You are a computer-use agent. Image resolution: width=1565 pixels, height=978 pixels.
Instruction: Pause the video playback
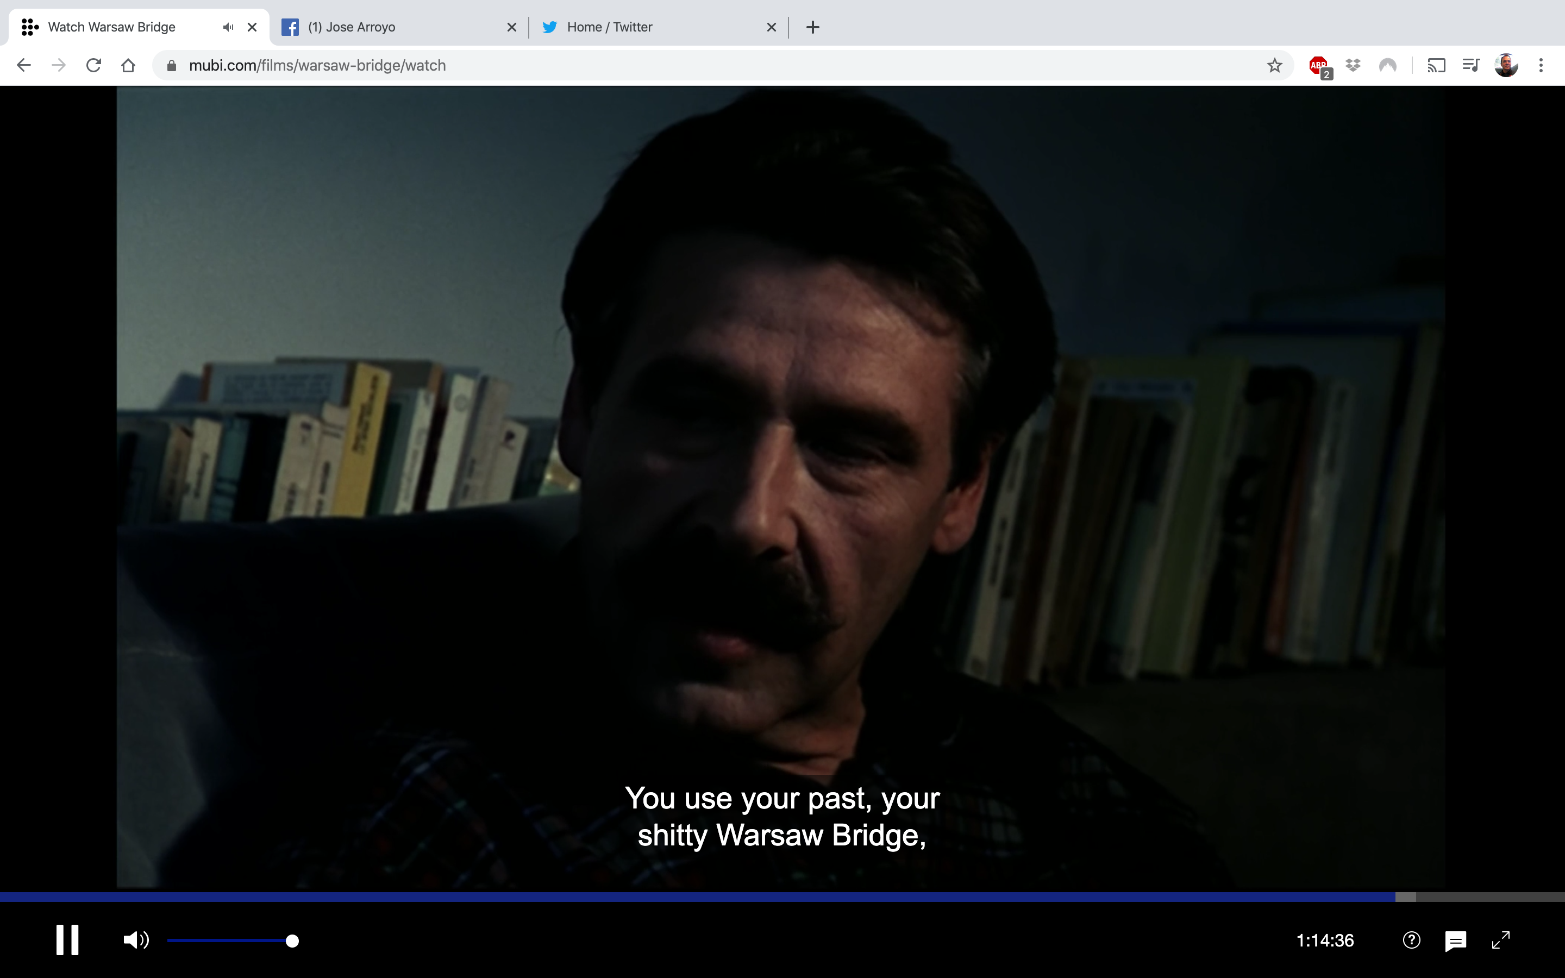coord(67,940)
